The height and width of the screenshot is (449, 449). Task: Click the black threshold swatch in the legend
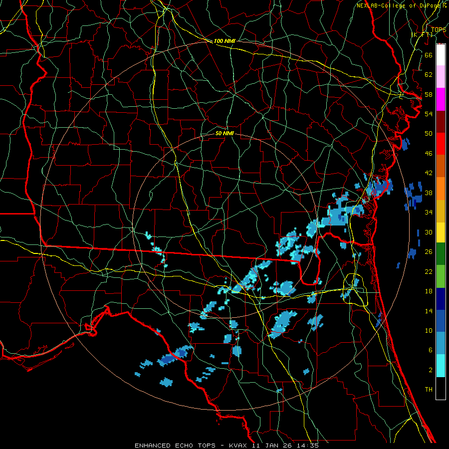click(x=441, y=388)
